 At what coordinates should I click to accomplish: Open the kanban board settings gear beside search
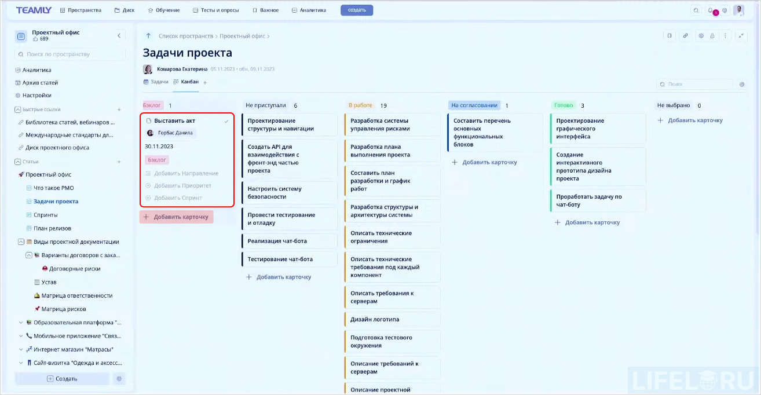point(742,84)
